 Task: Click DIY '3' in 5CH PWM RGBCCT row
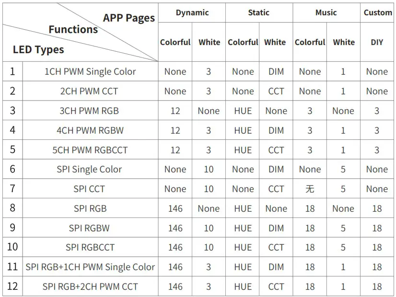click(x=377, y=150)
